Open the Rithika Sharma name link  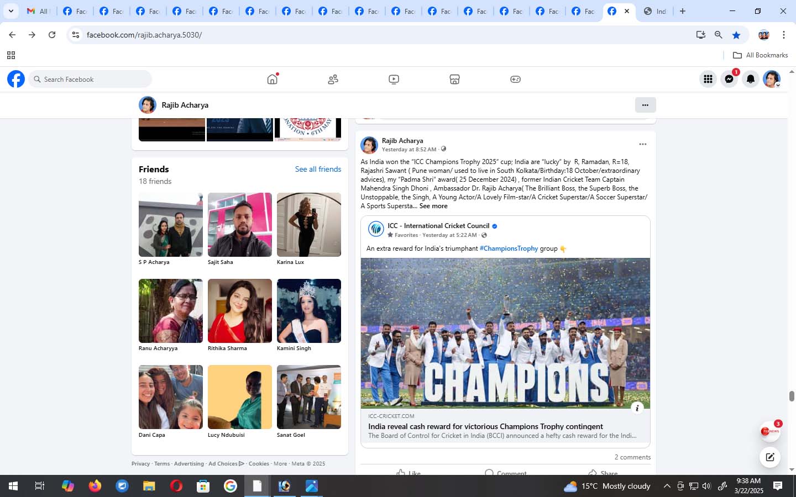point(227,348)
